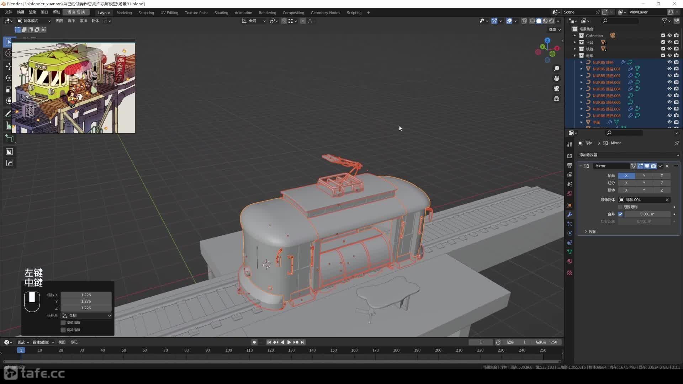This screenshot has height=384, width=683.
Task: Toggle Mirror modifier edit mode display
Action: click(x=640, y=166)
